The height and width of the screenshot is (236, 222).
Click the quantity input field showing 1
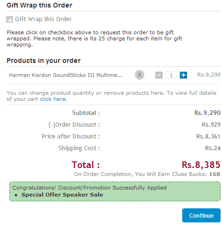tap(171, 75)
